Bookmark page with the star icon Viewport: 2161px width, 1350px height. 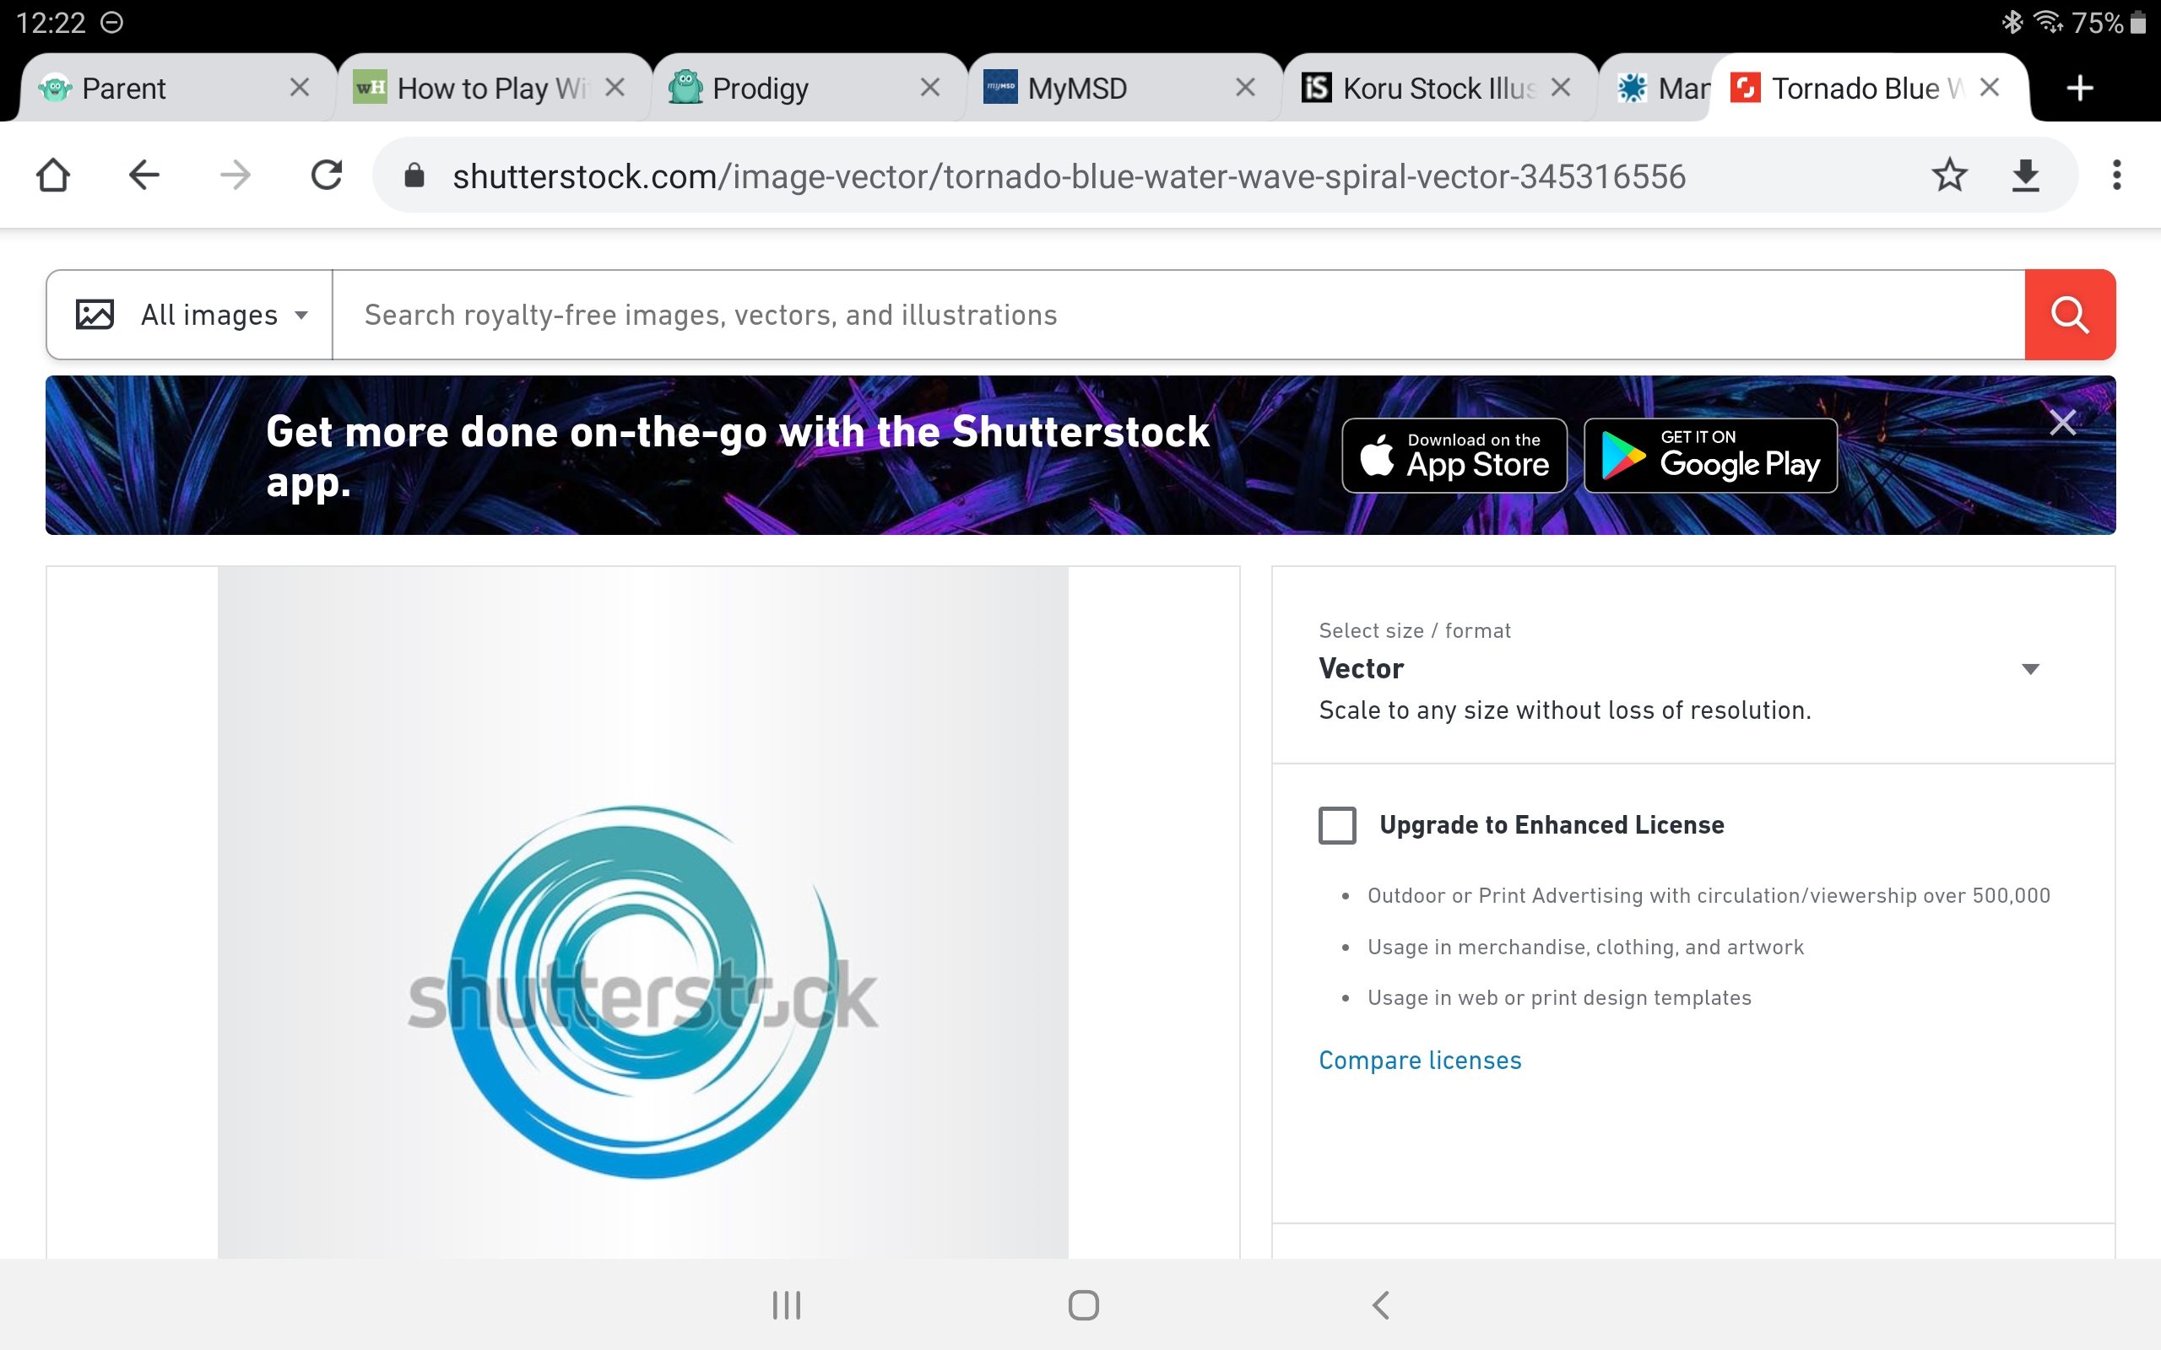tap(1949, 175)
